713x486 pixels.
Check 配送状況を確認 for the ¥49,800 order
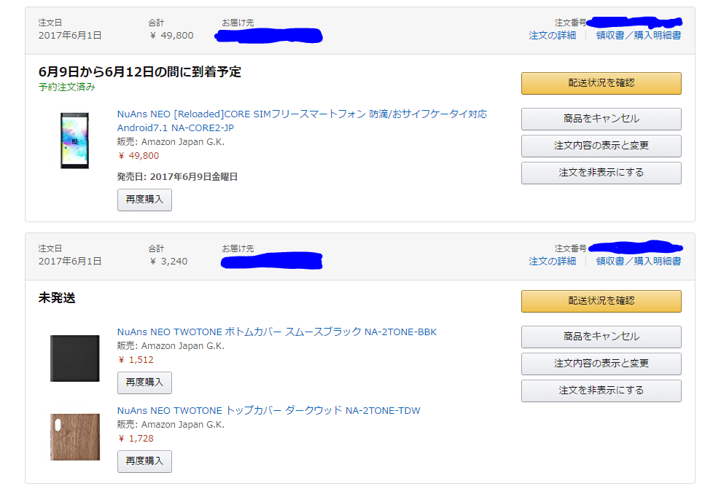pos(601,83)
